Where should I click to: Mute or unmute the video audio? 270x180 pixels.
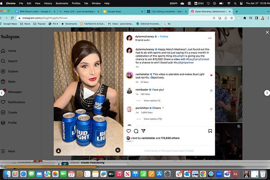click(118, 150)
